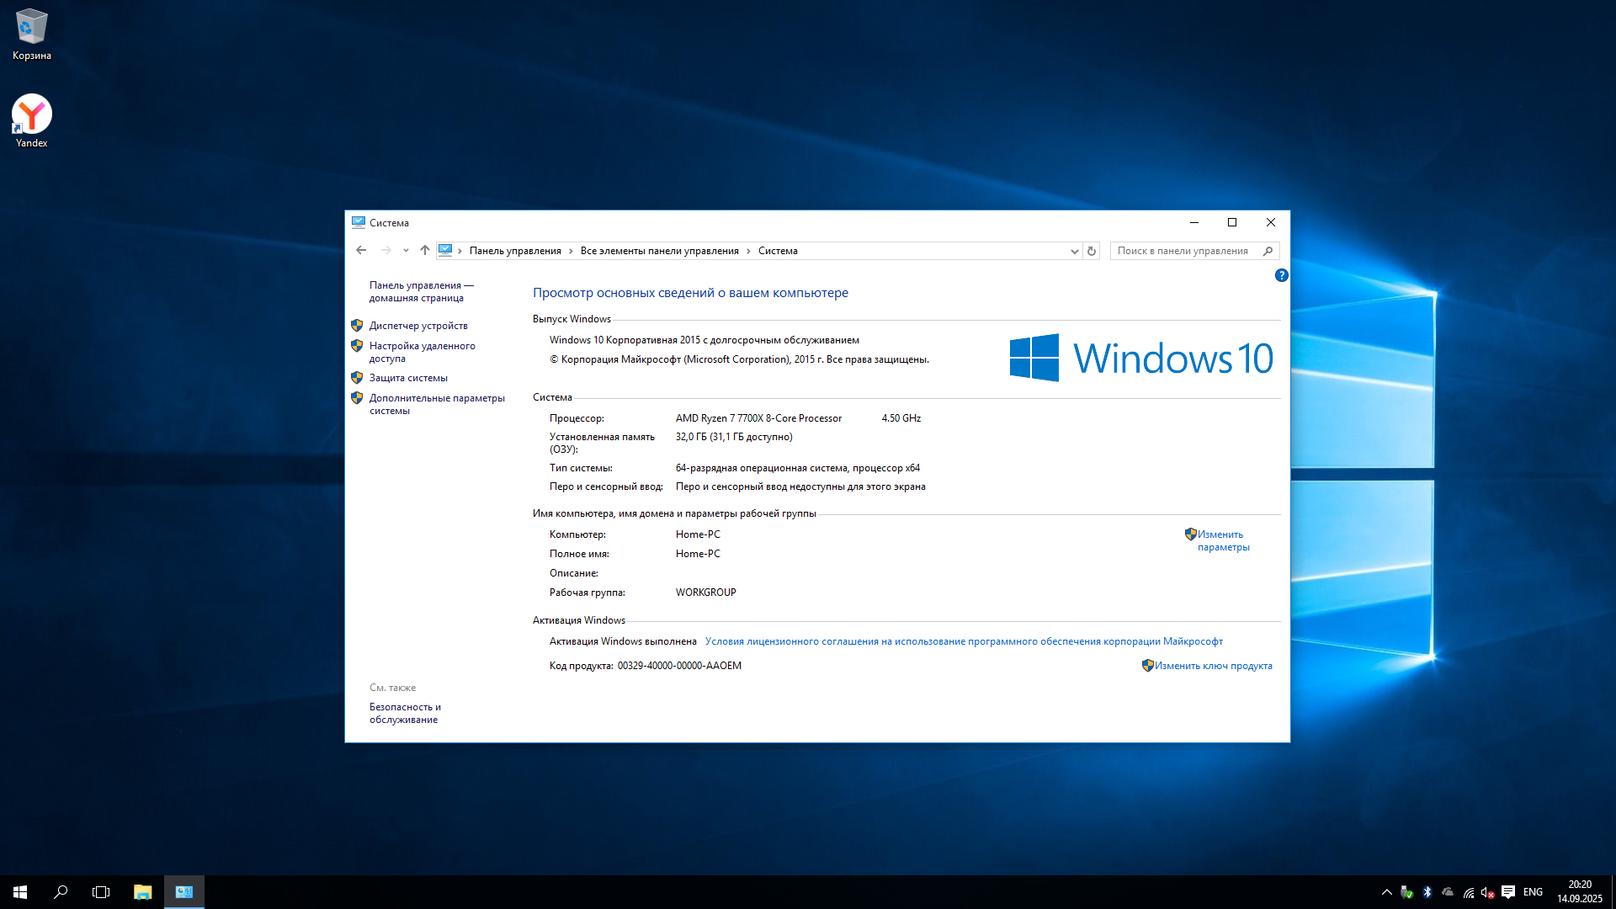Navigate up one level with up arrow
The width and height of the screenshot is (1616, 909).
[x=425, y=250]
